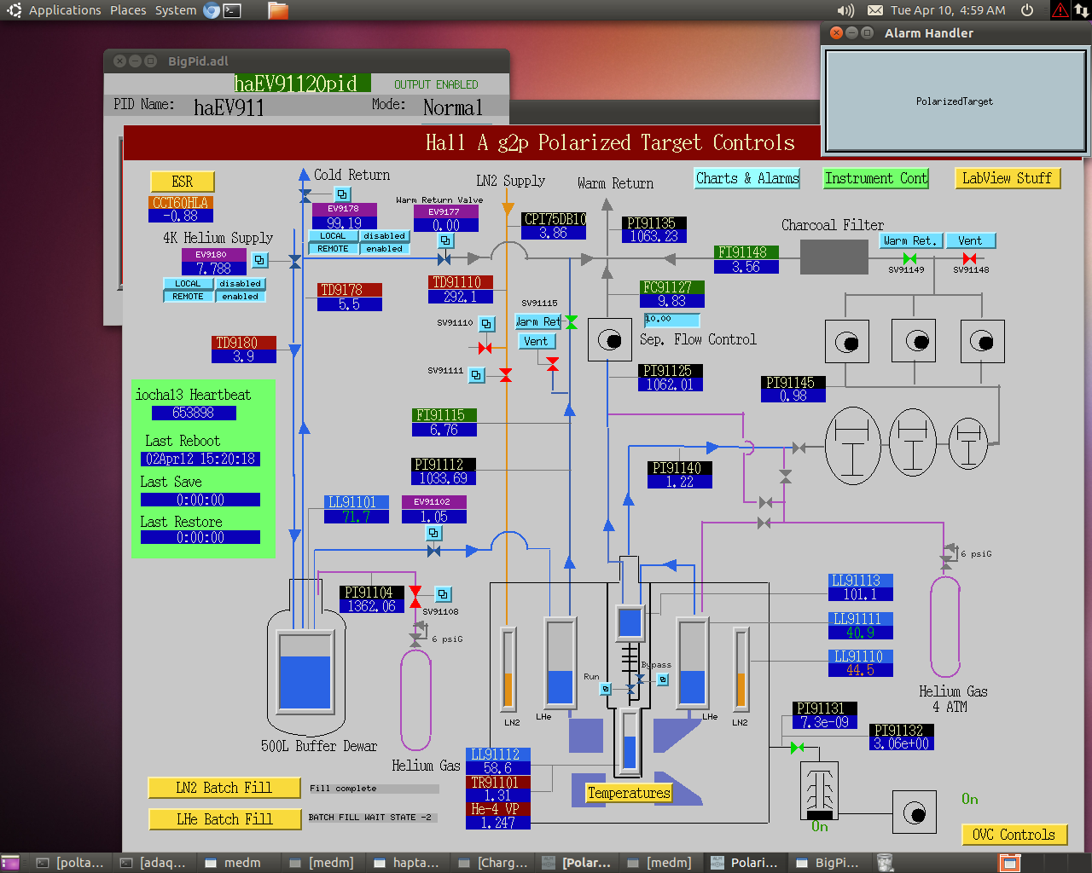Image resolution: width=1092 pixels, height=873 pixels.
Task: Select enabled for EV9178
Action: [x=384, y=249]
